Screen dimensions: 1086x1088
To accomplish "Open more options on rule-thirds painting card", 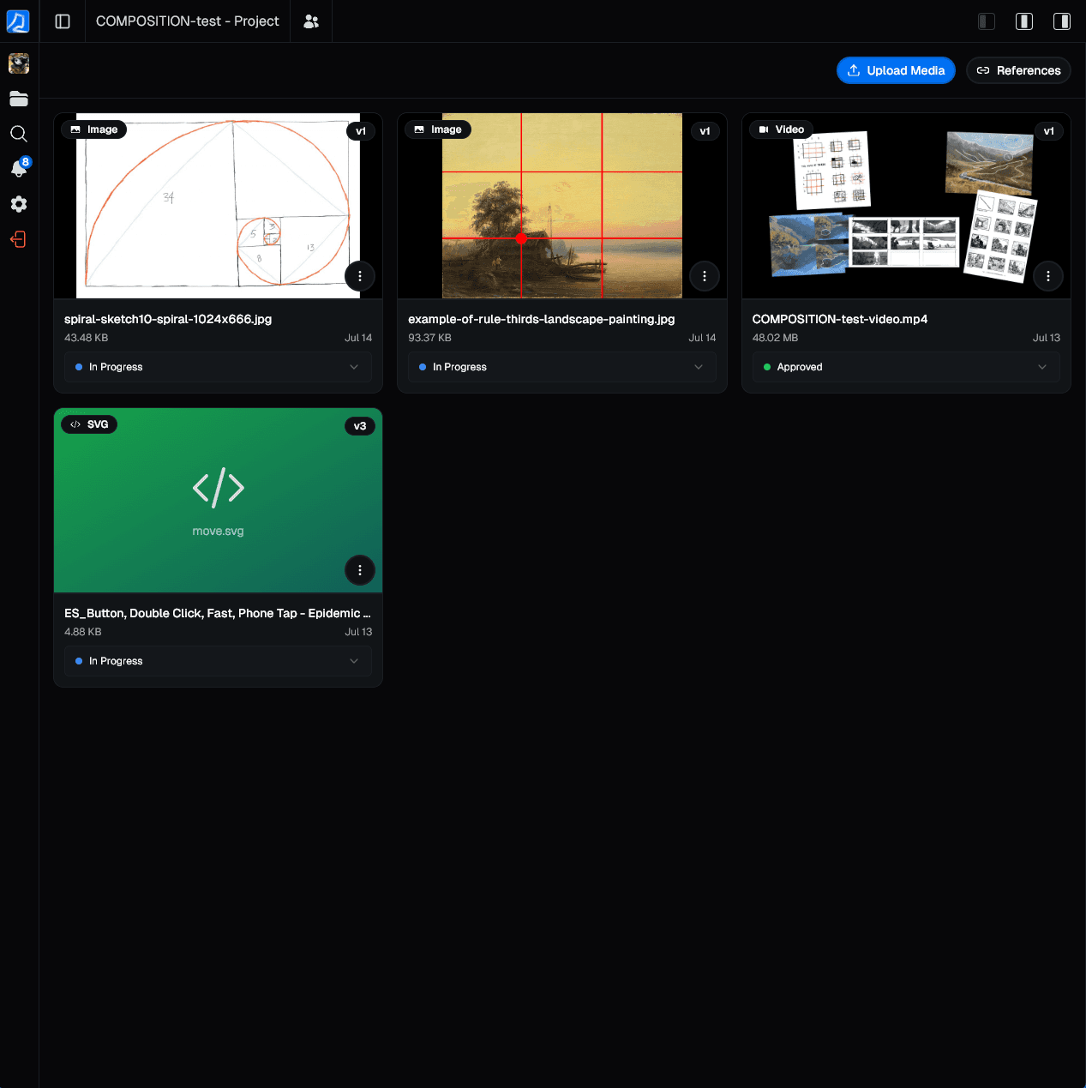I will pyautogui.click(x=705, y=276).
